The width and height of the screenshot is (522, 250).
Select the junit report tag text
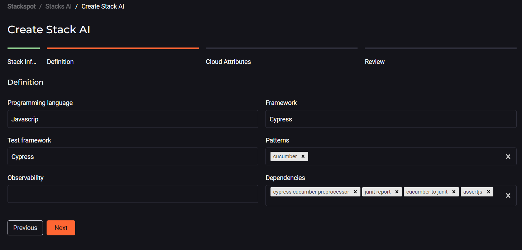(x=378, y=192)
